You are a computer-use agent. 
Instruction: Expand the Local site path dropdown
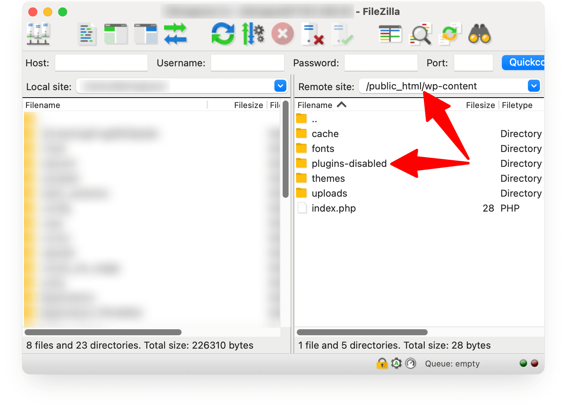(x=280, y=86)
